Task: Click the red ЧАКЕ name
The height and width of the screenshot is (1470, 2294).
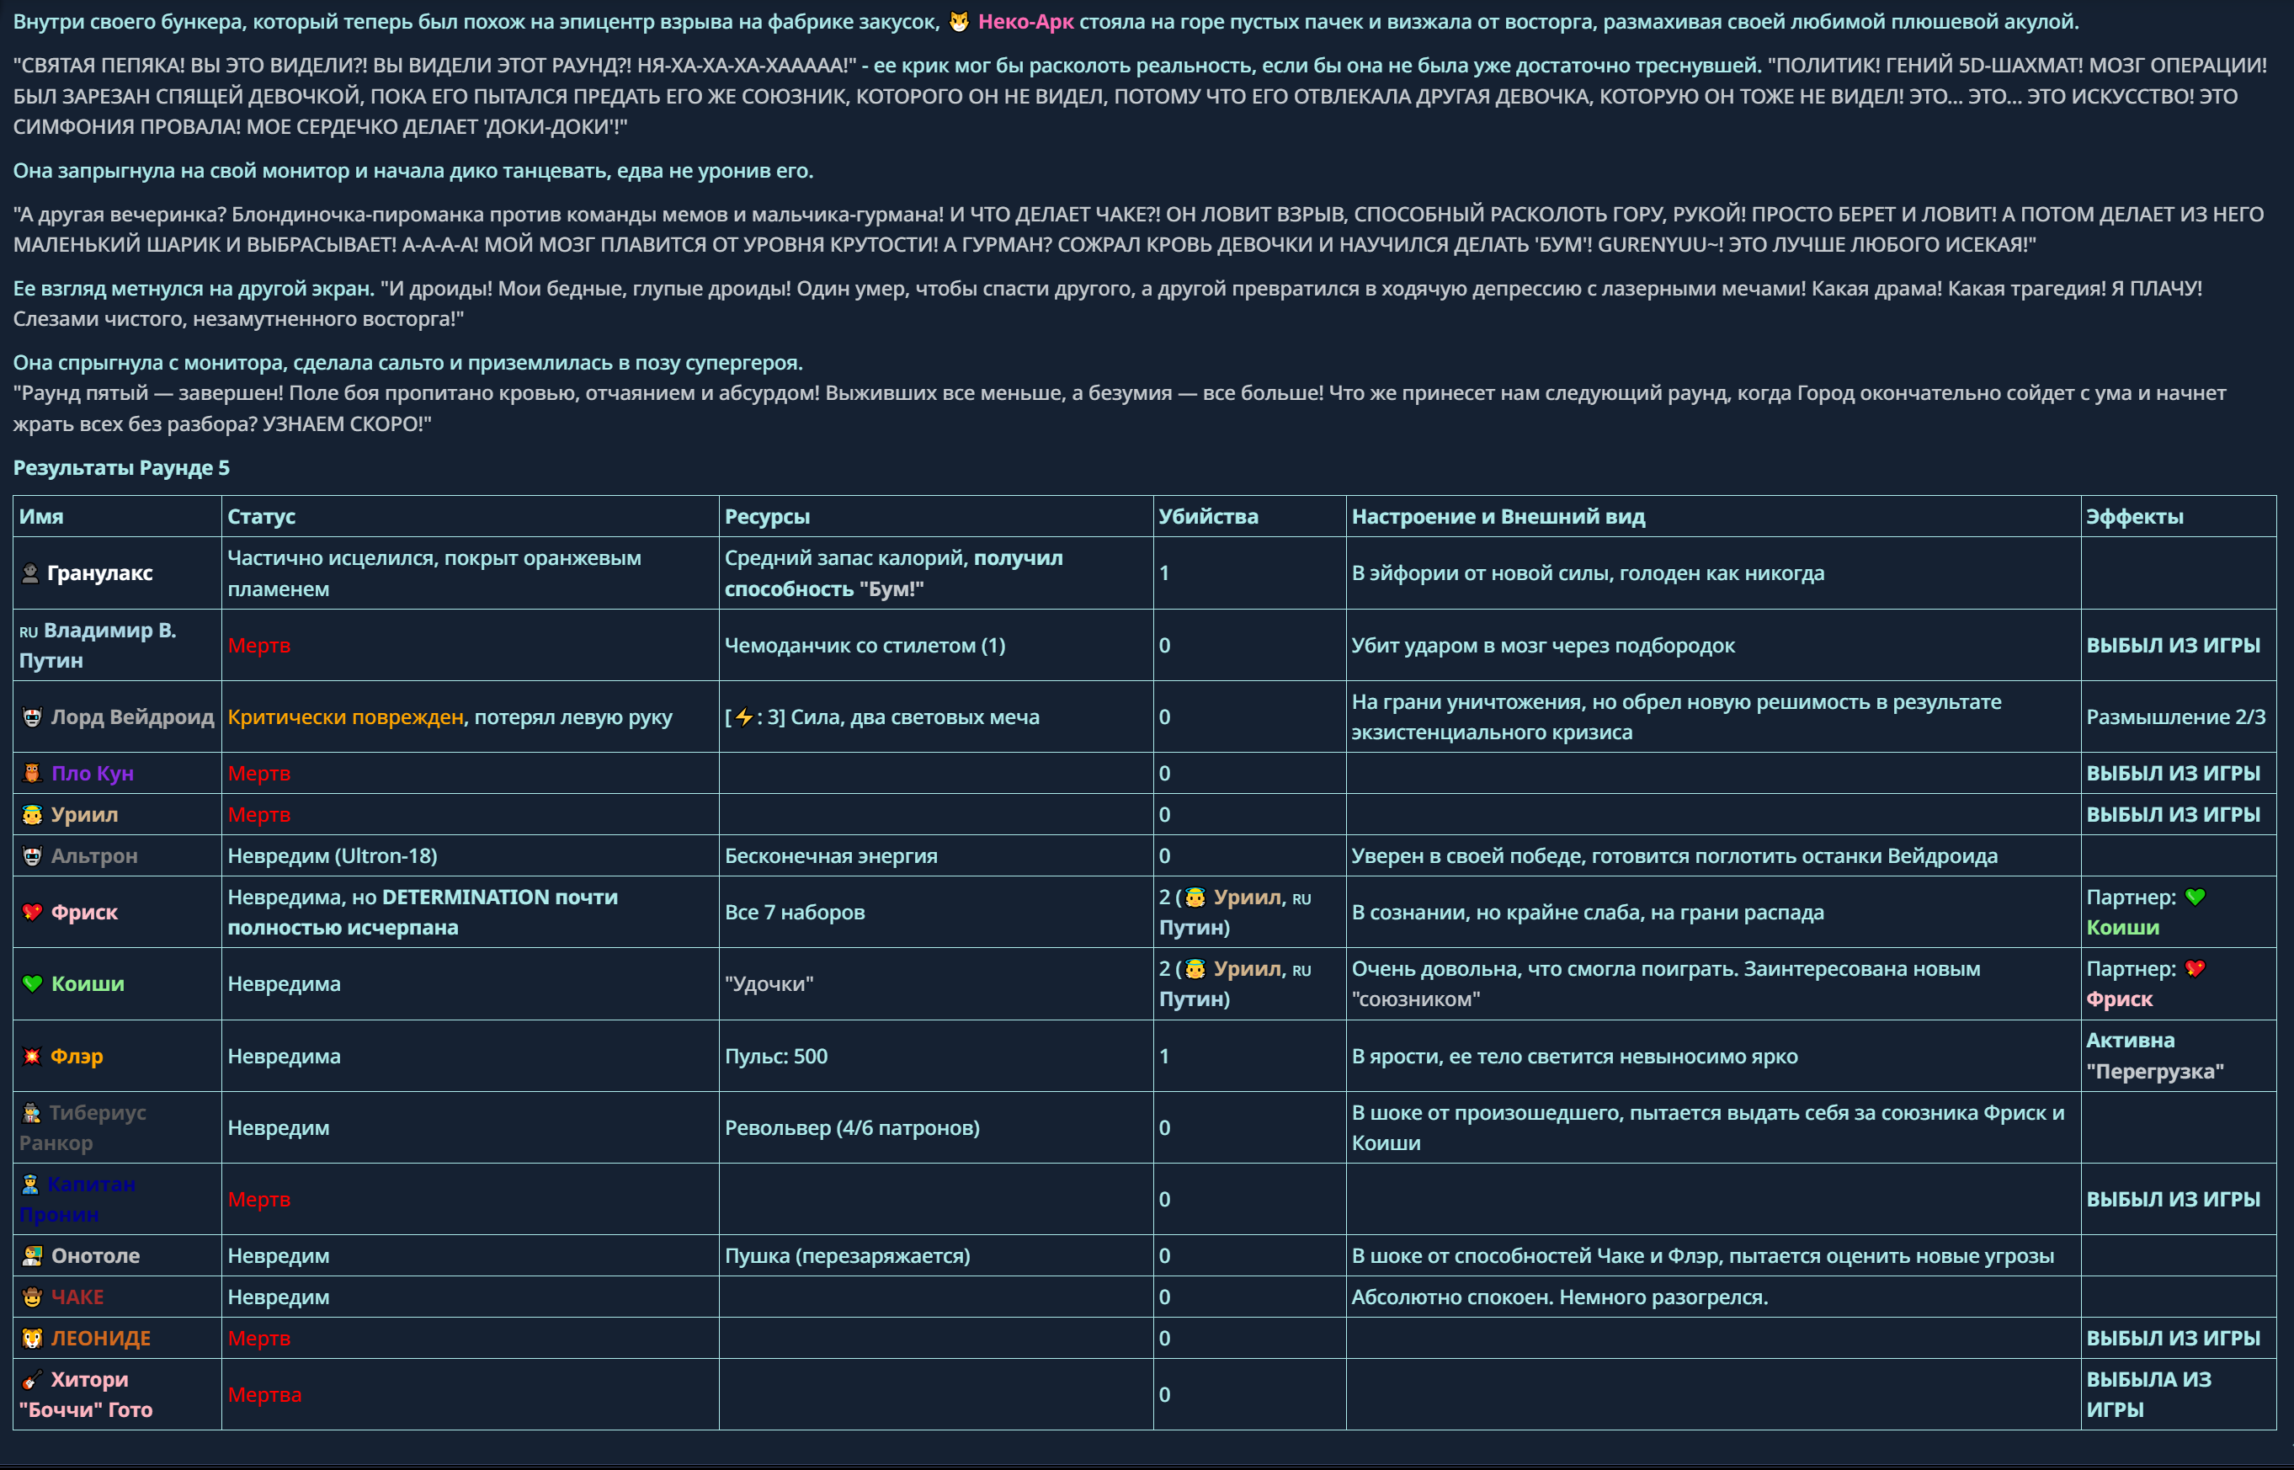Action: point(77,1297)
